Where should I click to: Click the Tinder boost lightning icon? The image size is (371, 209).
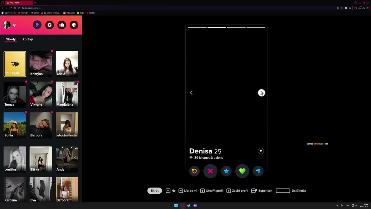coord(37,25)
